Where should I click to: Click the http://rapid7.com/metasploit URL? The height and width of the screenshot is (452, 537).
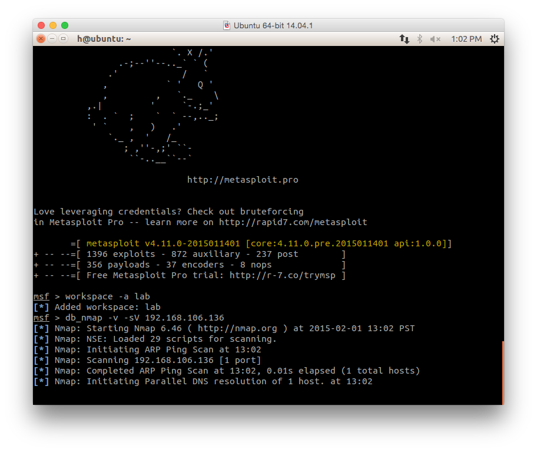tap(293, 222)
